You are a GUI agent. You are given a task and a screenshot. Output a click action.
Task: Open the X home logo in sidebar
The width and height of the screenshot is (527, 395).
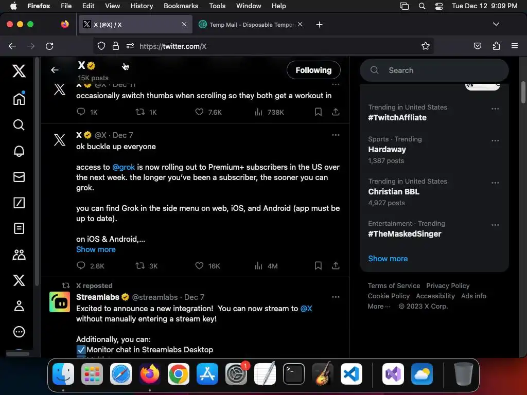(x=19, y=71)
